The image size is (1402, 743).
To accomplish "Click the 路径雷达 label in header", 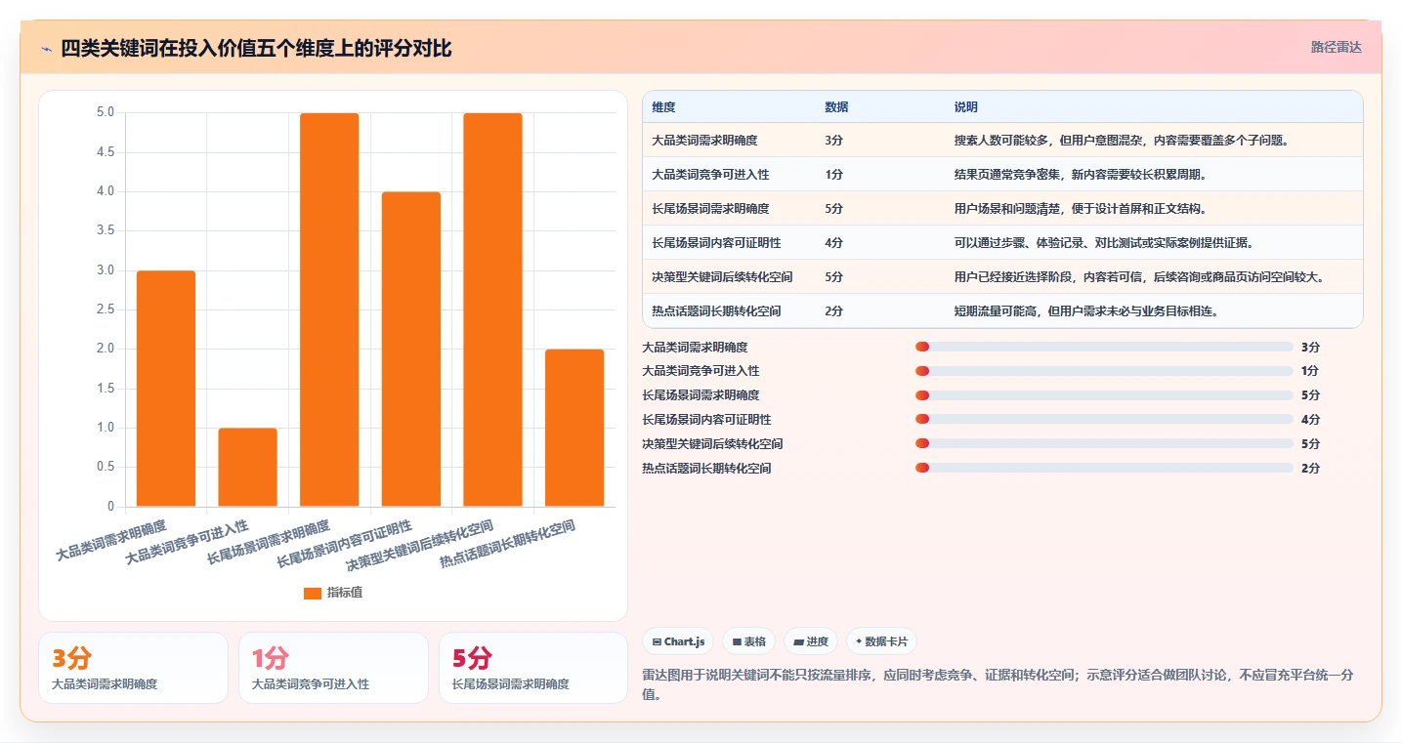I will pos(1336,47).
